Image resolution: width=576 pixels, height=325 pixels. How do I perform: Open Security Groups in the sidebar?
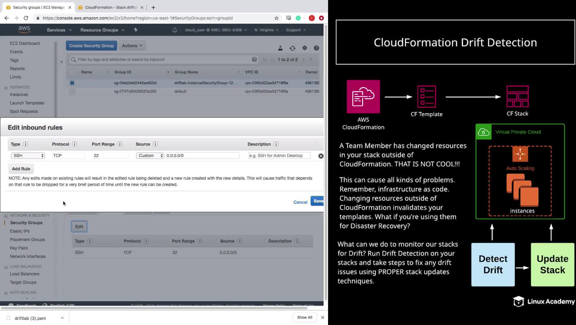26,223
